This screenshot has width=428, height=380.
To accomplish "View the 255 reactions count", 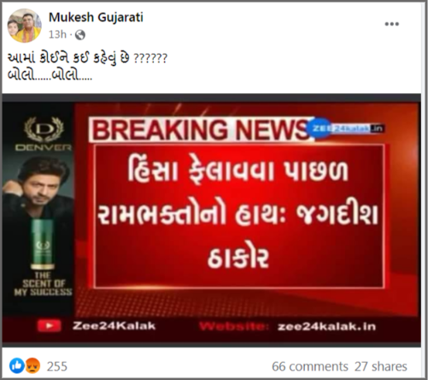I will [x=57, y=366].
